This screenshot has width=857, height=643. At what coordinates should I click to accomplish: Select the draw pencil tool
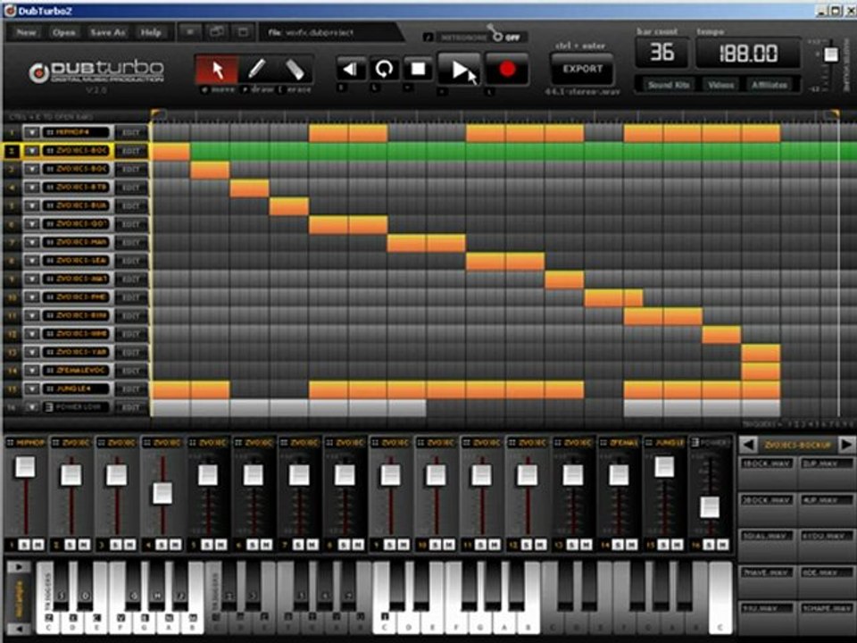click(x=256, y=70)
